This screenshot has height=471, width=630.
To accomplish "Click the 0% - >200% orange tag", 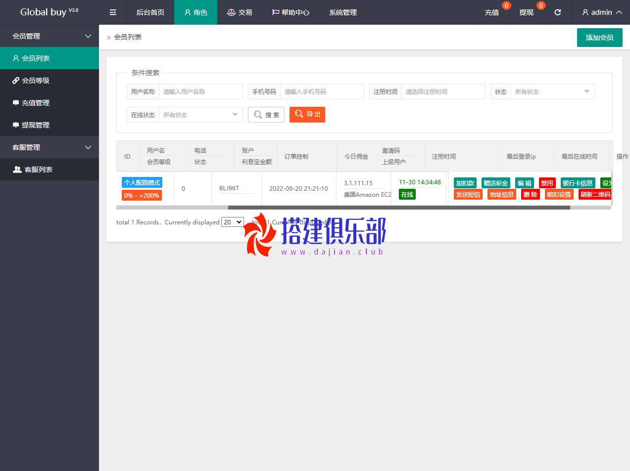I will tap(142, 195).
